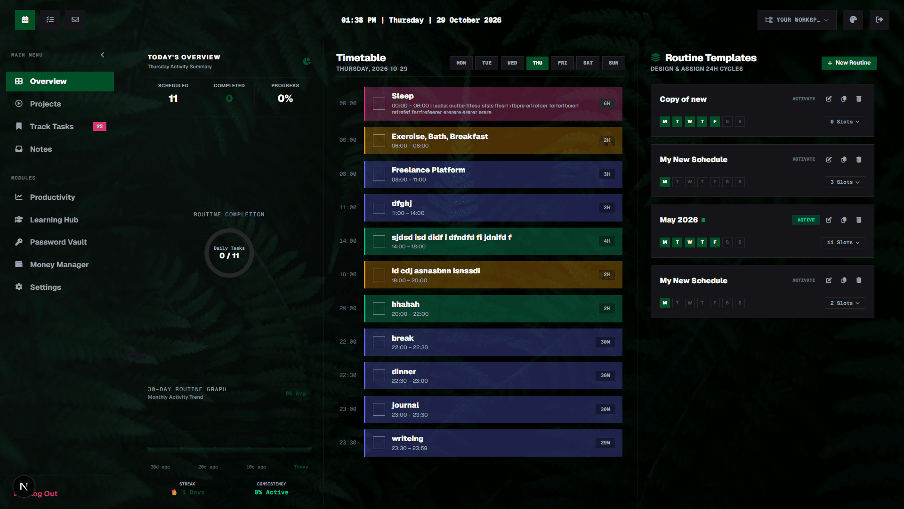The height and width of the screenshot is (509, 904).
Task: Open the task list icon in top bar
Action: pyautogui.click(x=50, y=20)
